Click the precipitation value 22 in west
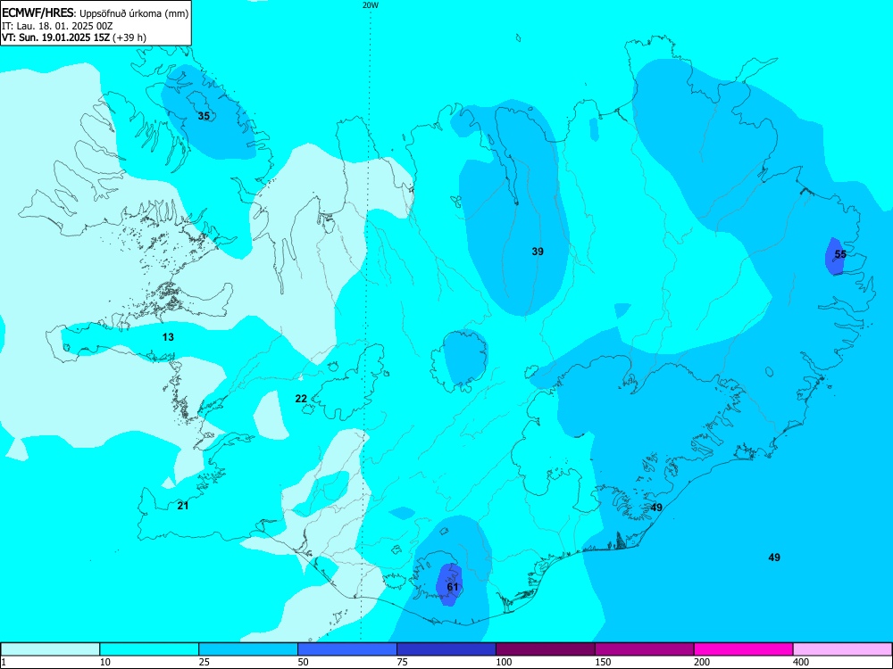Viewport: 893px width, 669px height. click(301, 399)
